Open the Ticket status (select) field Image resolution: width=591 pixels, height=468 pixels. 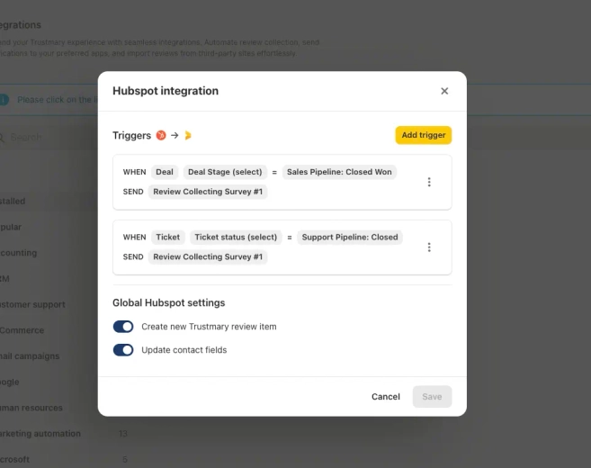(x=236, y=238)
